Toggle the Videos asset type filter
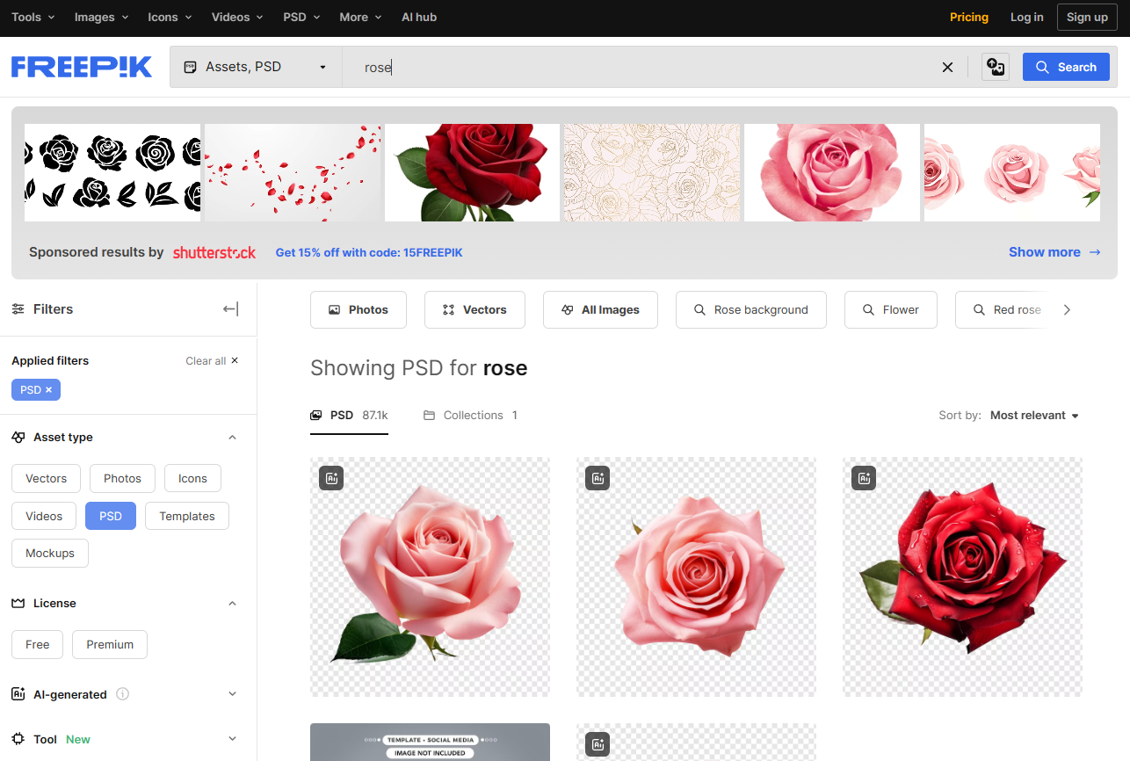This screenshot has height=761, width=1130. pos(44,516)
